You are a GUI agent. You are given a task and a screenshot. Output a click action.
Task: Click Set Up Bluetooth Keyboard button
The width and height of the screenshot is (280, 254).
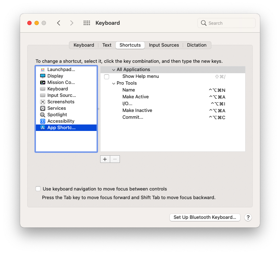point(205,217)
